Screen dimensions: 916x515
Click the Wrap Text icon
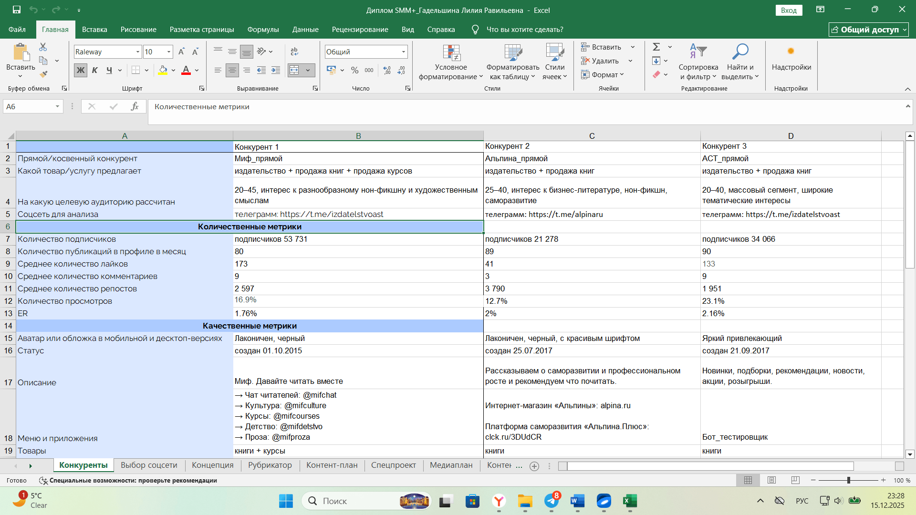coord(294,51)
